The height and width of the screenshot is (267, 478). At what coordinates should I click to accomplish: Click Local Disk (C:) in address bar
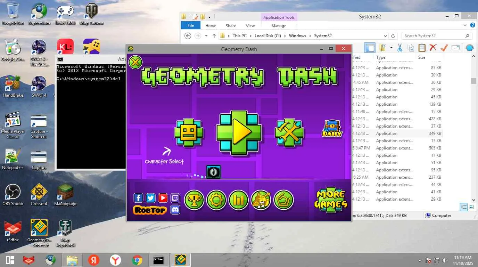(267, 36)
